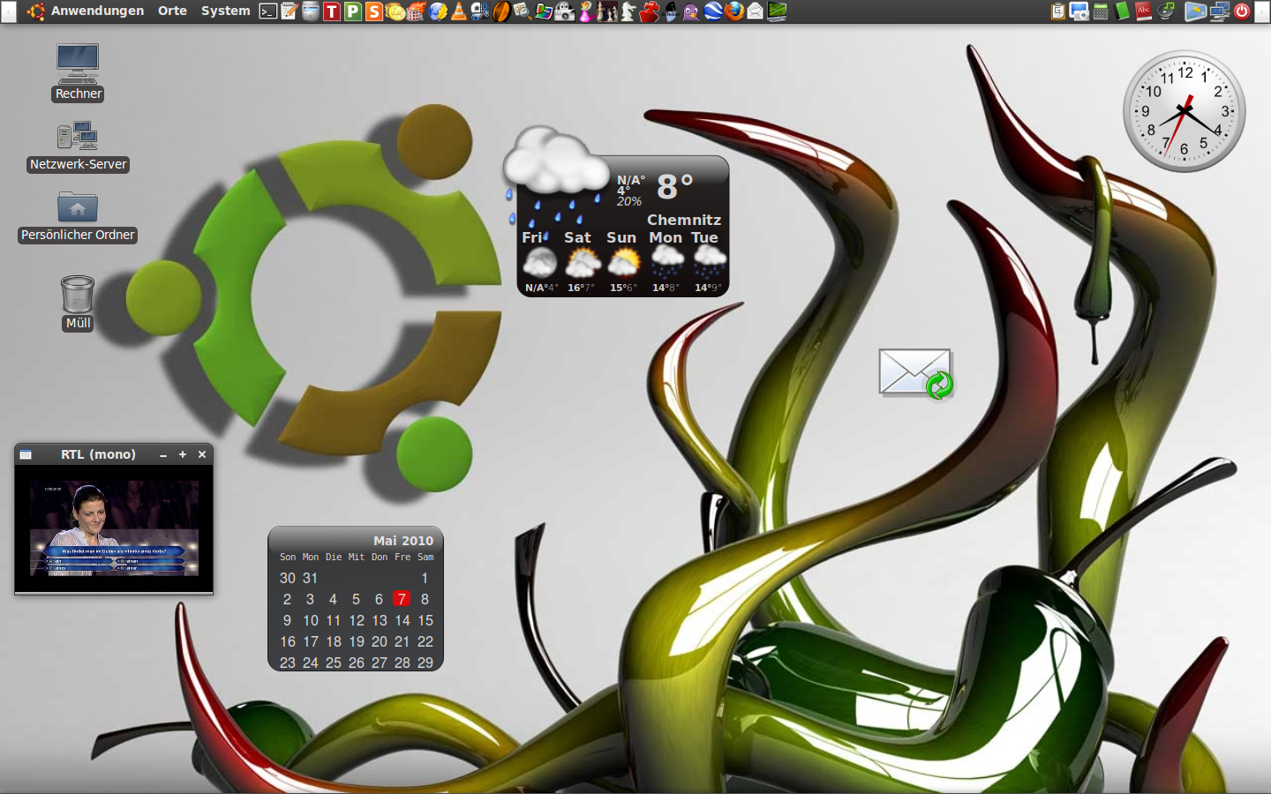The image size is (1271, 794).
Task: Select the Müll trash desktop icon
Action: click(78, 303)
